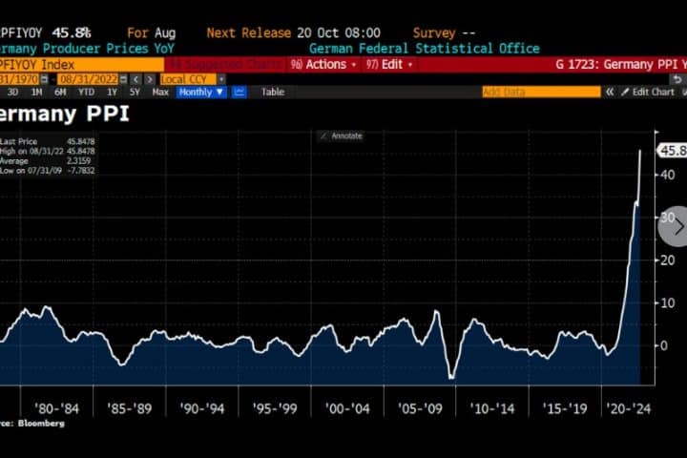Click the gear settings icon at toolbar right
This screenshot has height=458, width=687.
tap(684, 92)
